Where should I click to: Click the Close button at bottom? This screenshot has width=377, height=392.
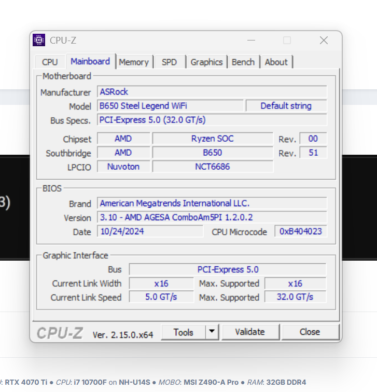pos(310,332)
